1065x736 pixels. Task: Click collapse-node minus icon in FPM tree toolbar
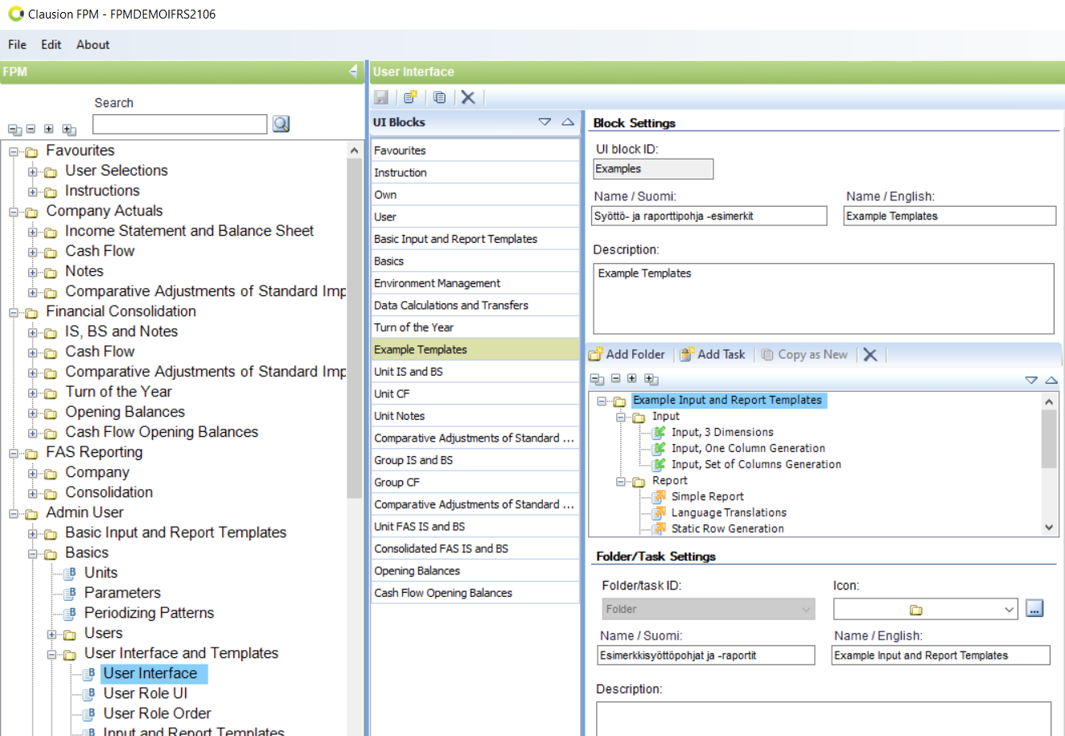(x=31, y=129)
